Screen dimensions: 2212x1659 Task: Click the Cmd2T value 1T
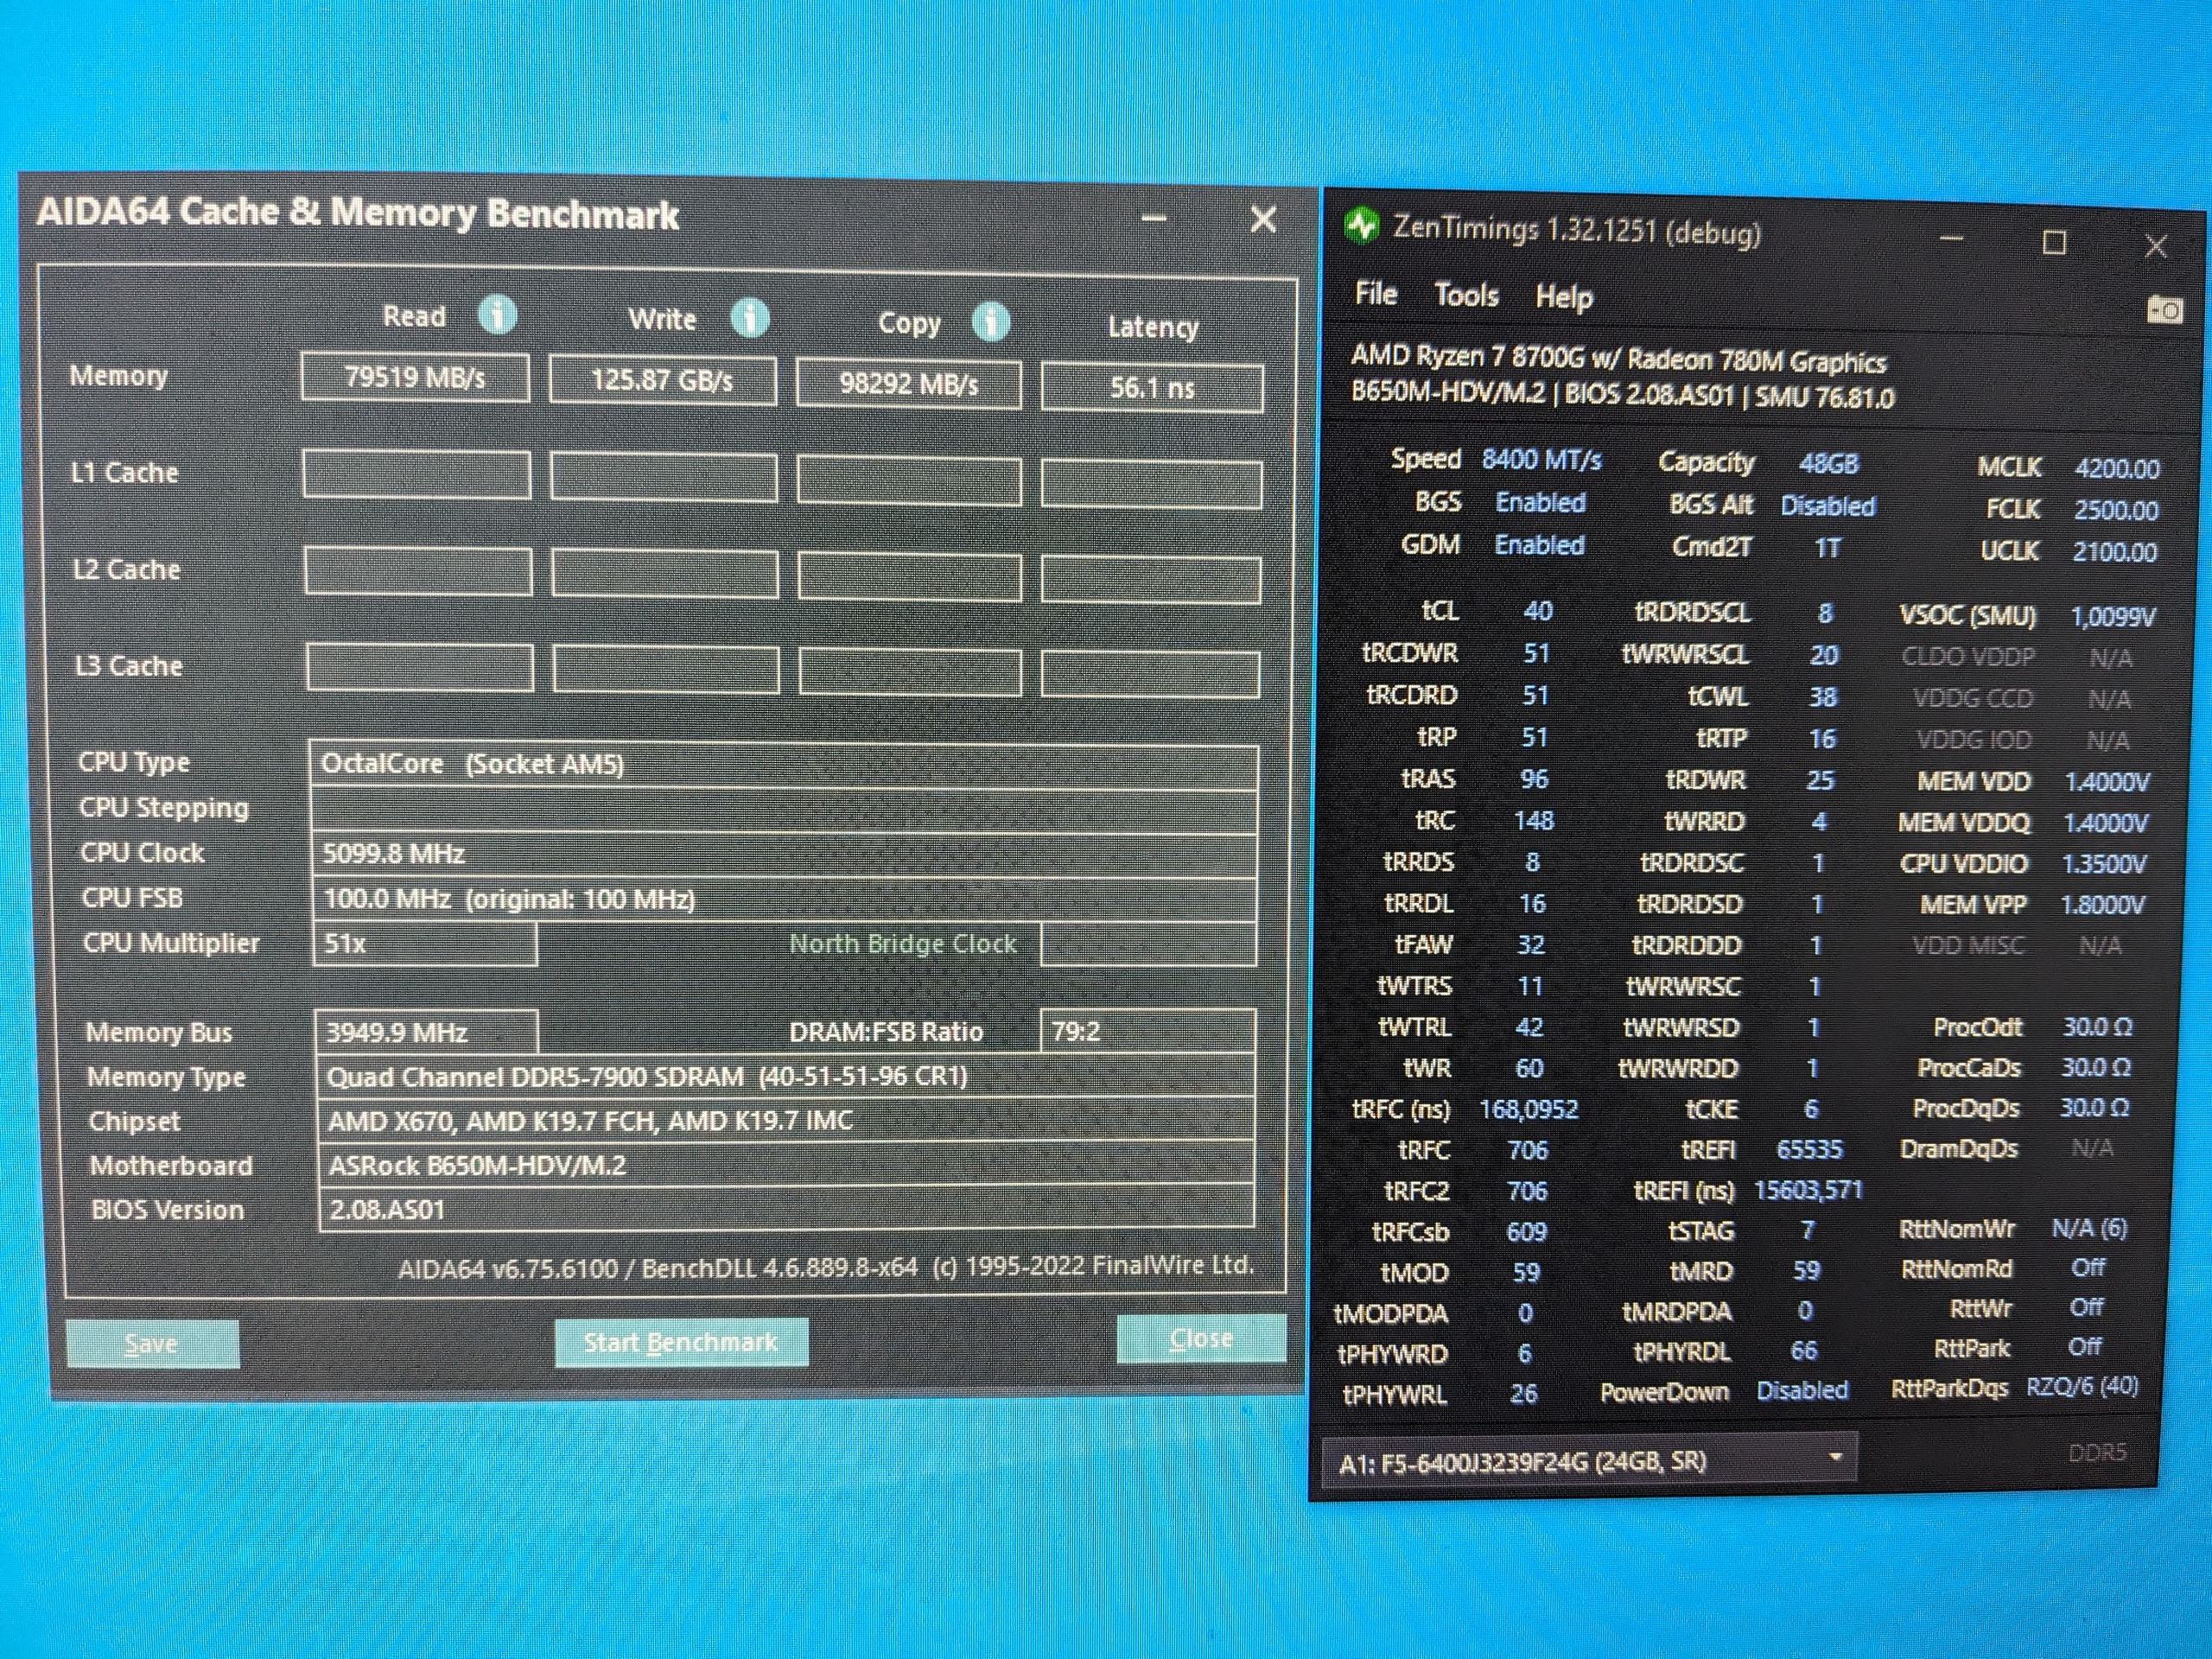click(x=1827, y=548)
